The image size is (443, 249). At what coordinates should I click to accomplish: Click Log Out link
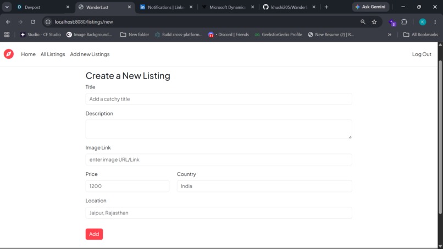point(422,54)
